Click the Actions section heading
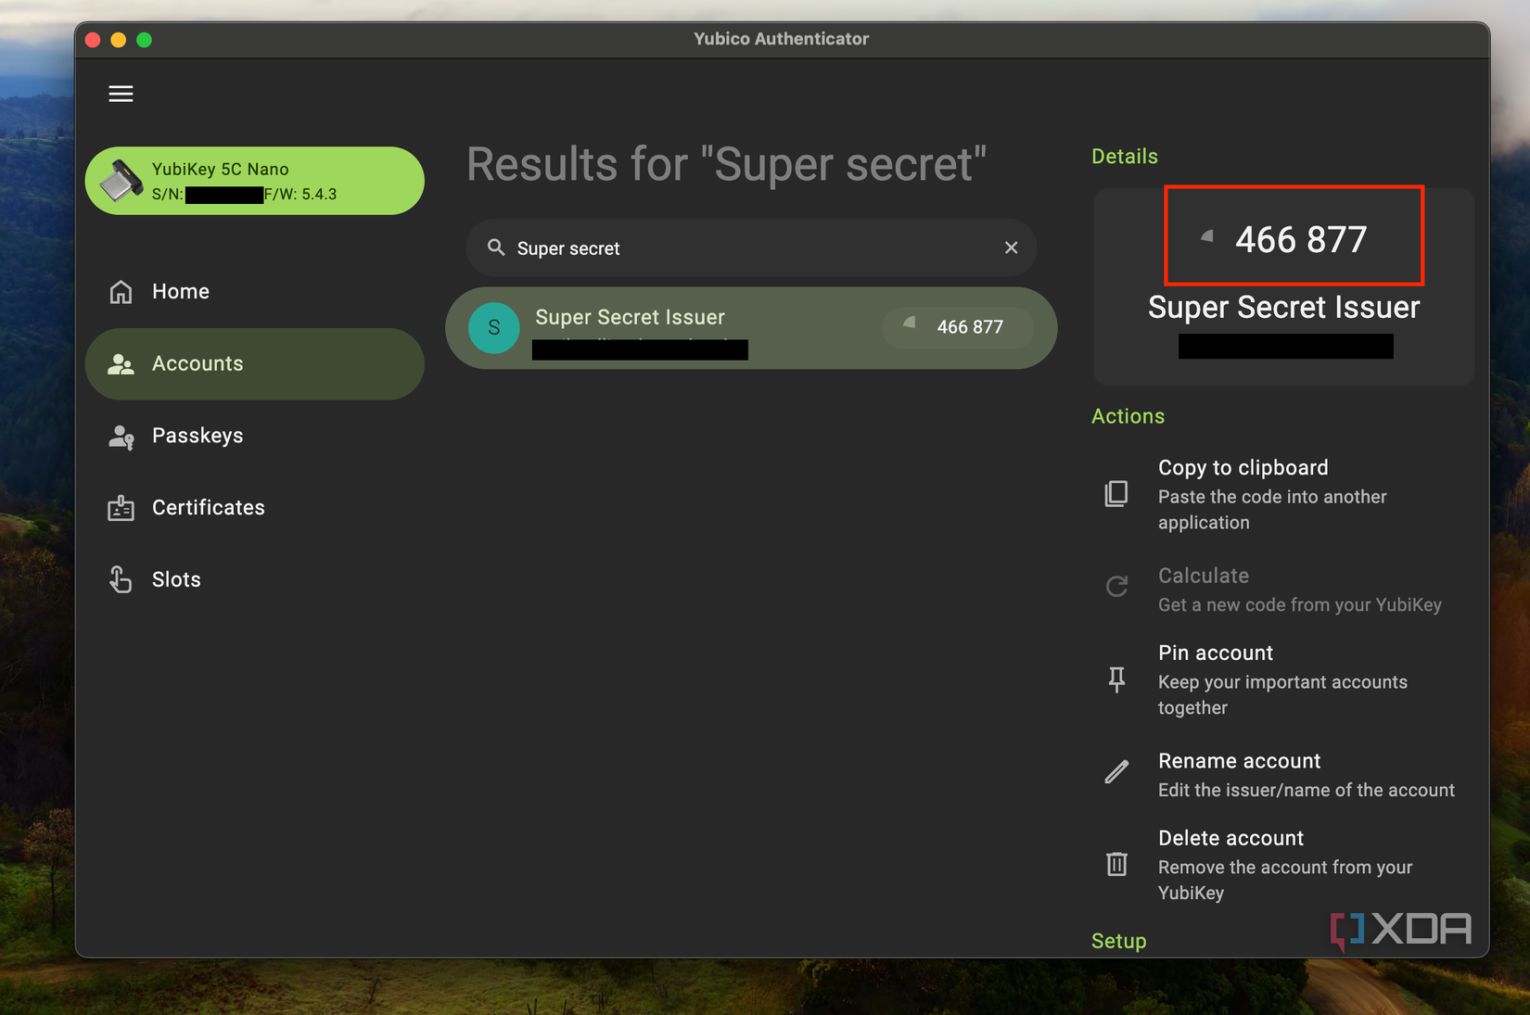1530x1015 pixels. point(1128,416)
